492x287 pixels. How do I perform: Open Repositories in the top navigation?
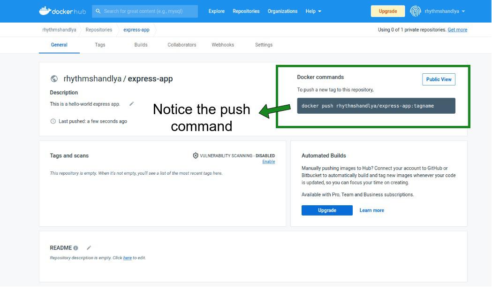[x=246, y=11]
